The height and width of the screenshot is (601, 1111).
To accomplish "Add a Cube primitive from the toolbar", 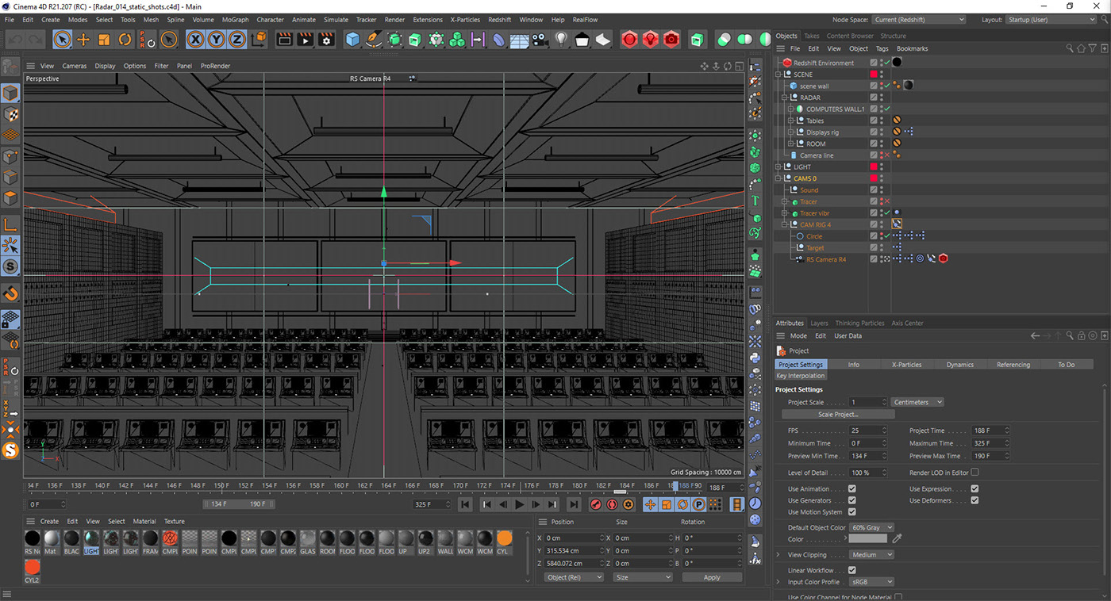I will (x=353, y=40).
